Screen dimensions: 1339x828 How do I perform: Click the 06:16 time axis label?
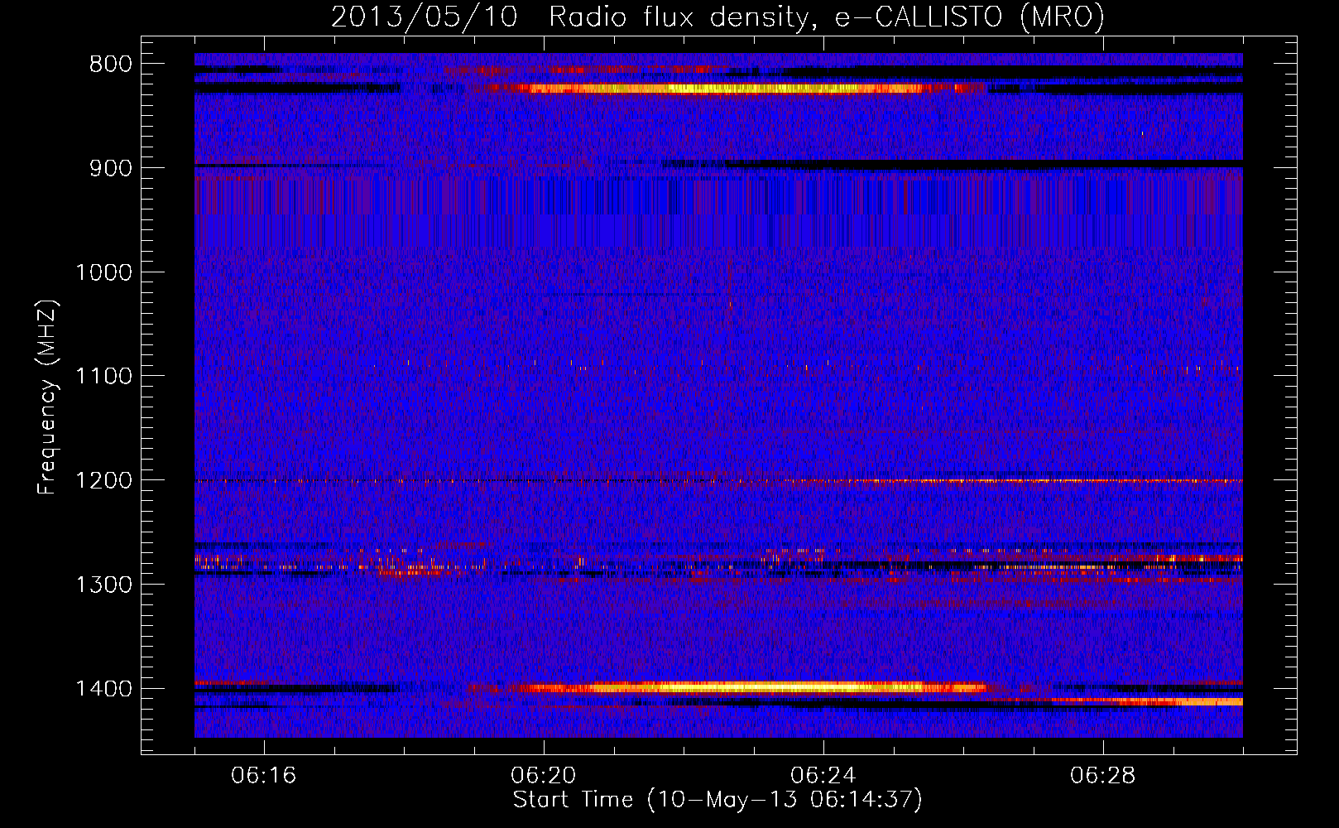point(264,776)
